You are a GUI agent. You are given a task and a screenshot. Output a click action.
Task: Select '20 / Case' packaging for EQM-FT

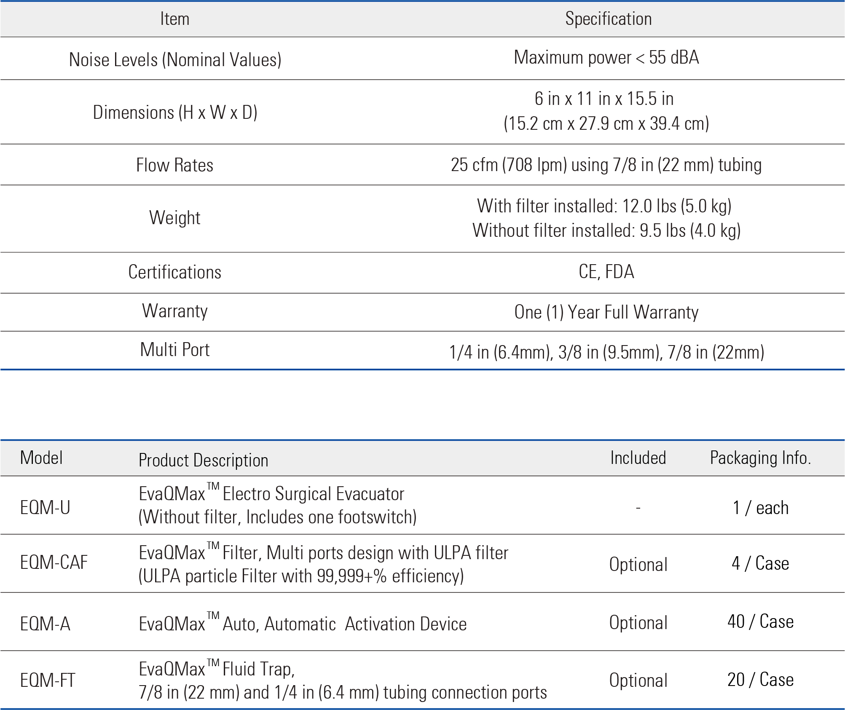(760, 680)
